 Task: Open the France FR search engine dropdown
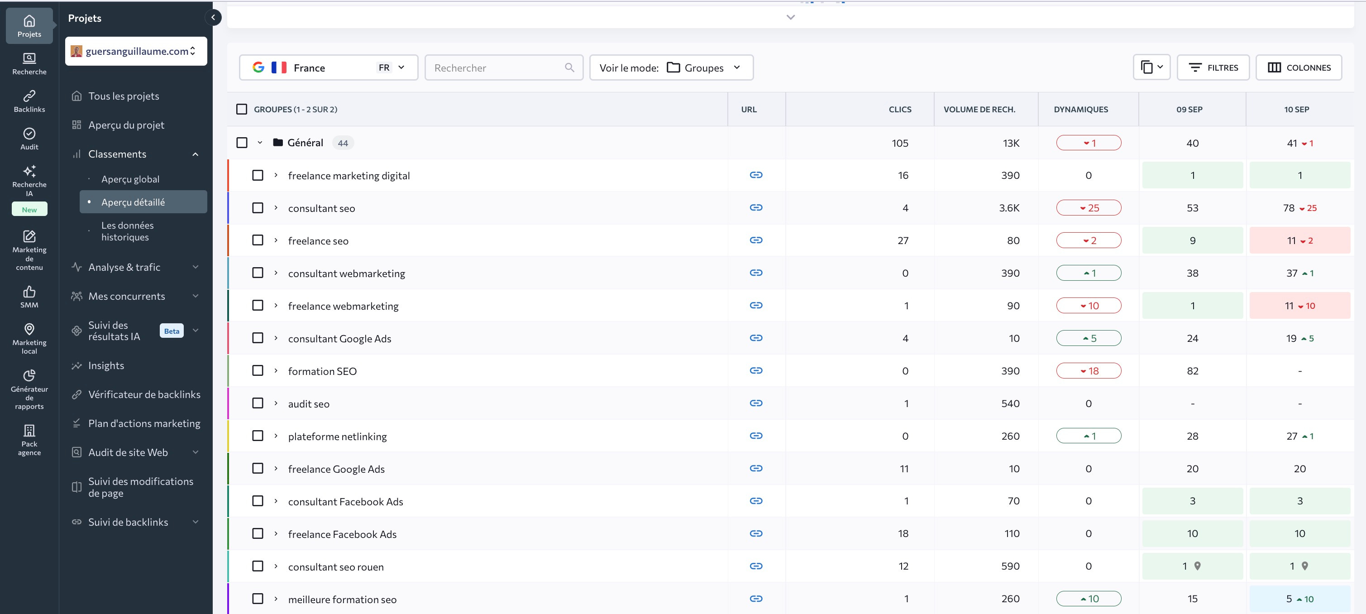[x=328, y=68]
